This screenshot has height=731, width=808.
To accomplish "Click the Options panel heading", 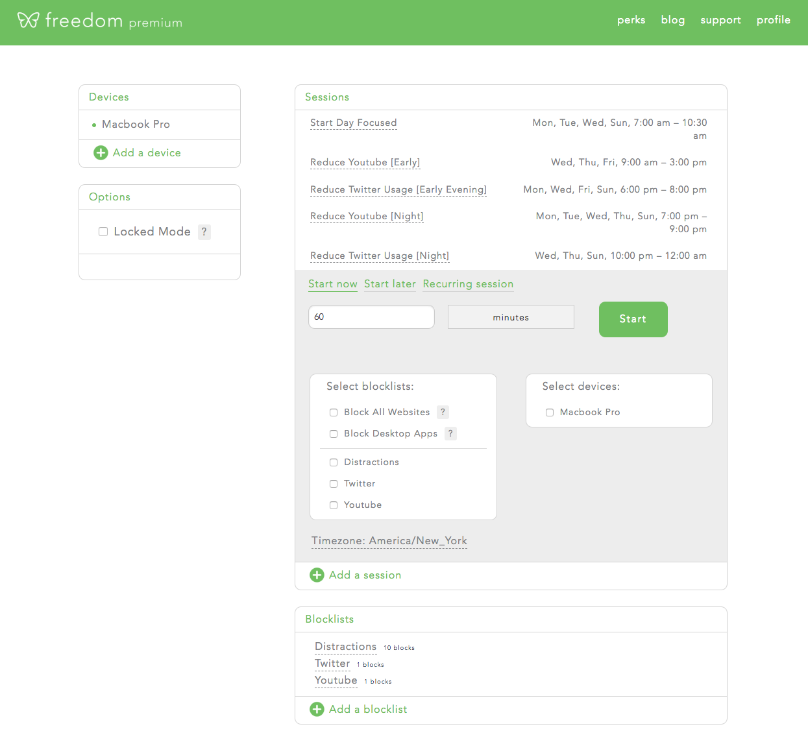I will (110, 197).
